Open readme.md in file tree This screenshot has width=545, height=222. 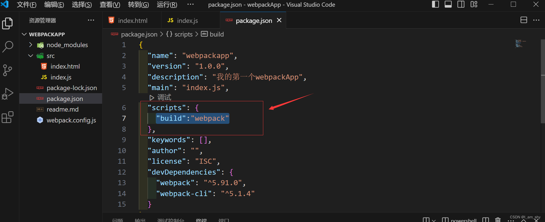coord(61,109)
